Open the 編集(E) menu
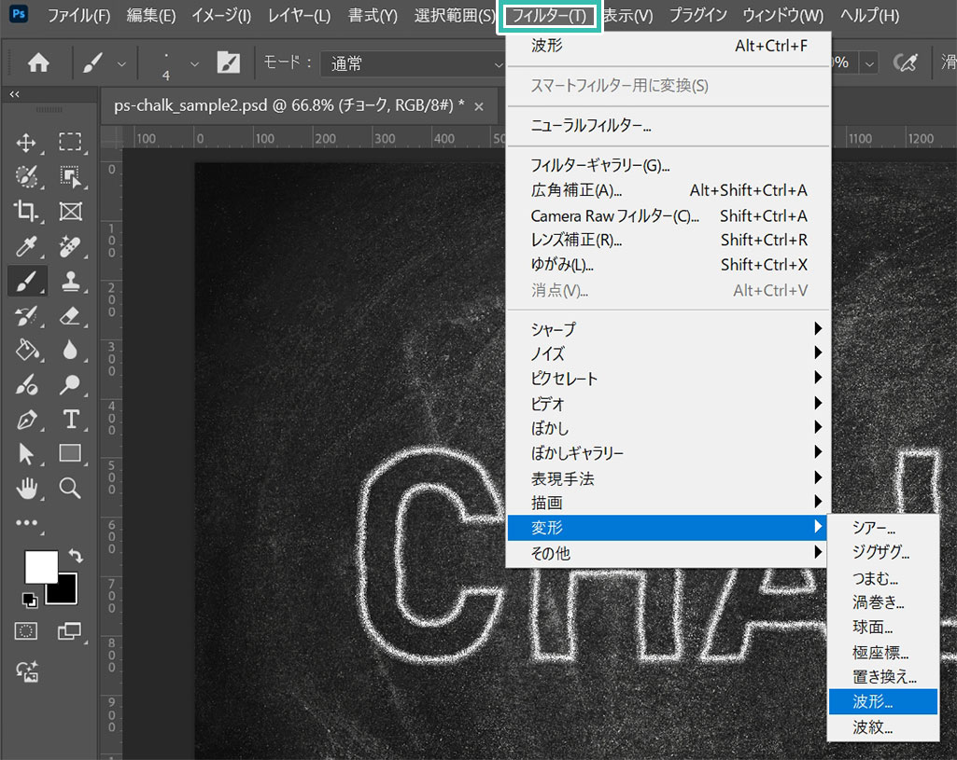Screen dimensions: 957x760 pos(151,15)
